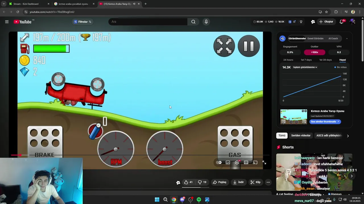The height and width of the screenshot is (204, 364).
Task: Enter full screen in the YouTube player
Action: tap(264, 163)
